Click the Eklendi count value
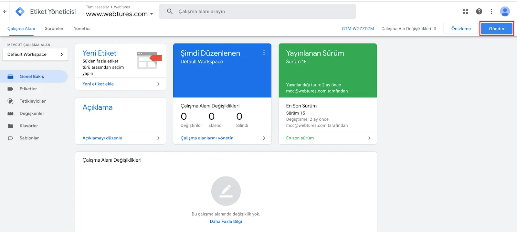 (211, 116)
